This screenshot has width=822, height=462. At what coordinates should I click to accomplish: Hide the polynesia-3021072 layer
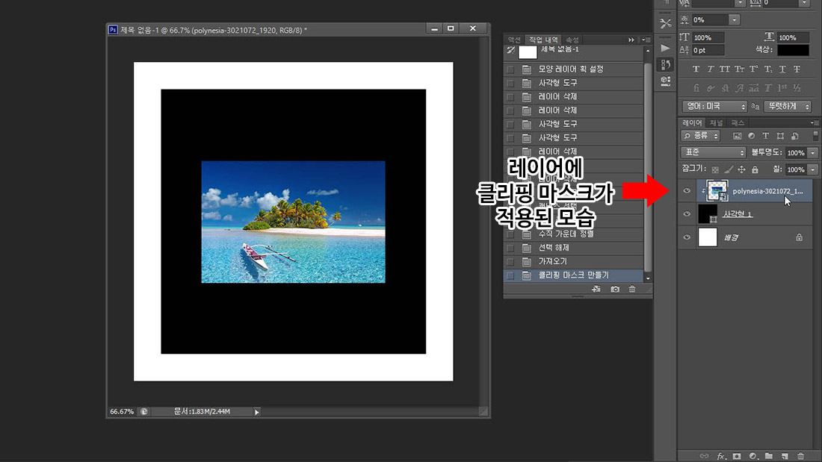tap(687, 190)
